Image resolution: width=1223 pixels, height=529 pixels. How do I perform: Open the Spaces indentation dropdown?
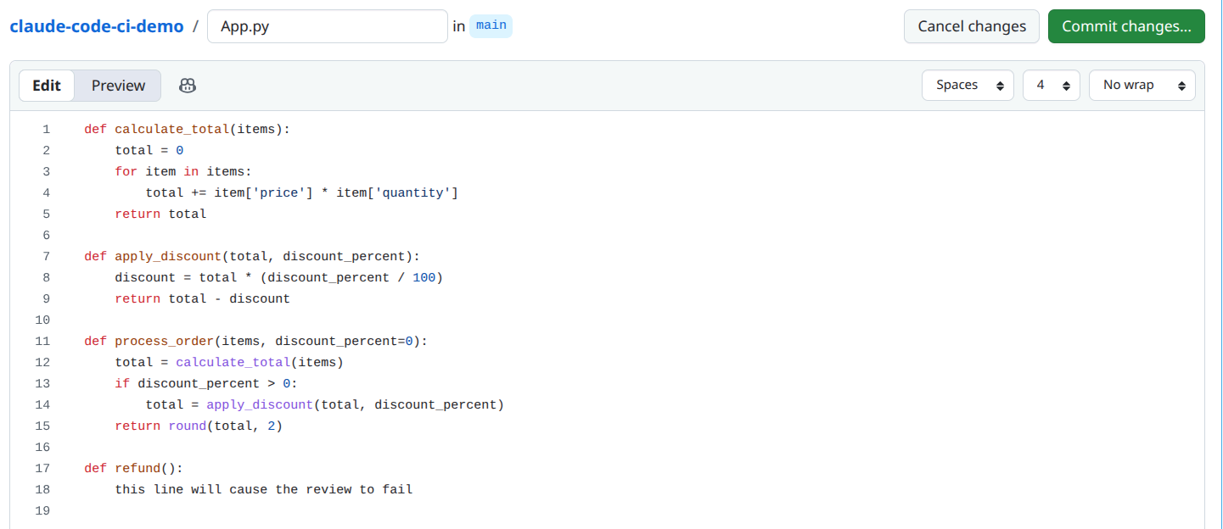(x=968, y=85)
